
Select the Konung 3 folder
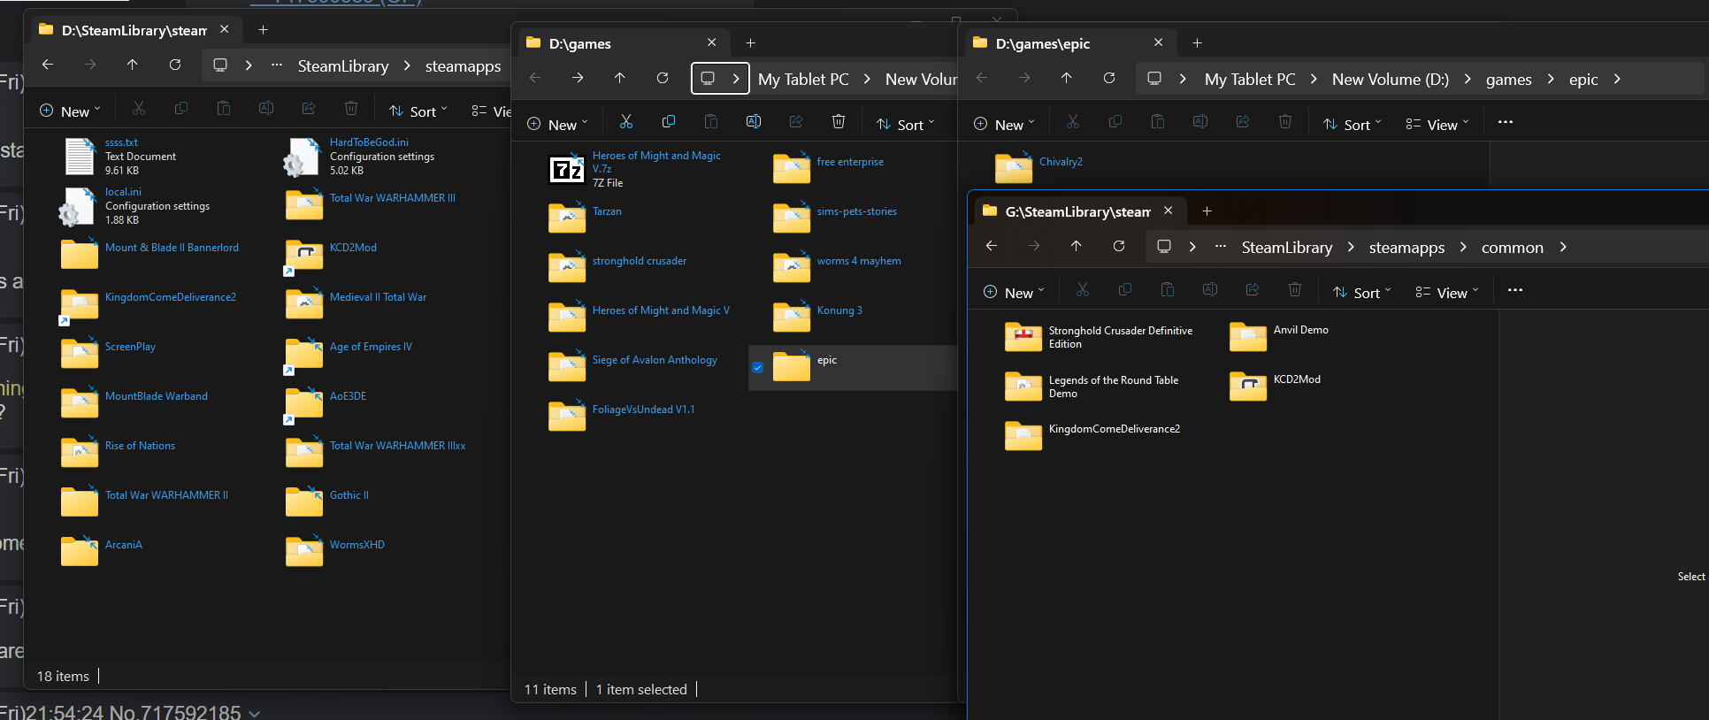coord(818,317)
